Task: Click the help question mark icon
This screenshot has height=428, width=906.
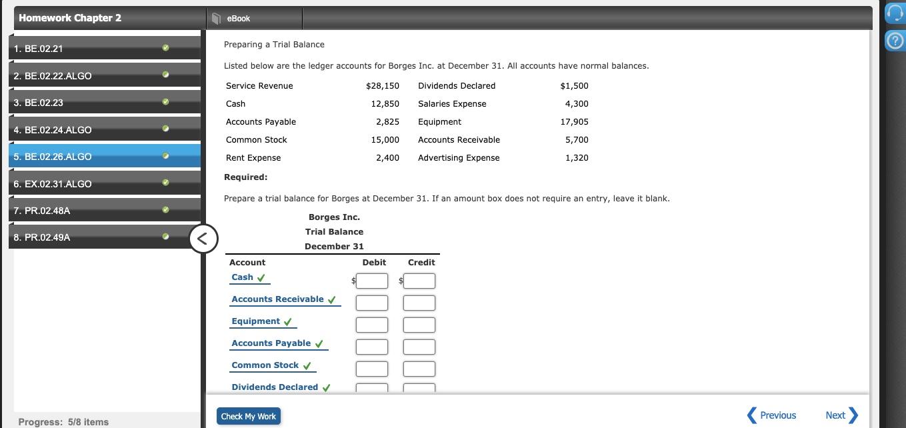Action: tap(893, 41)
